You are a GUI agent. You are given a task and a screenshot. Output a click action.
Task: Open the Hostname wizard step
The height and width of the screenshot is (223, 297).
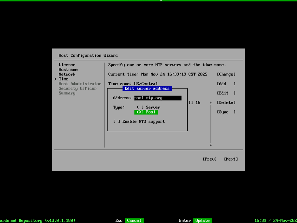click(x=68, y=69)
